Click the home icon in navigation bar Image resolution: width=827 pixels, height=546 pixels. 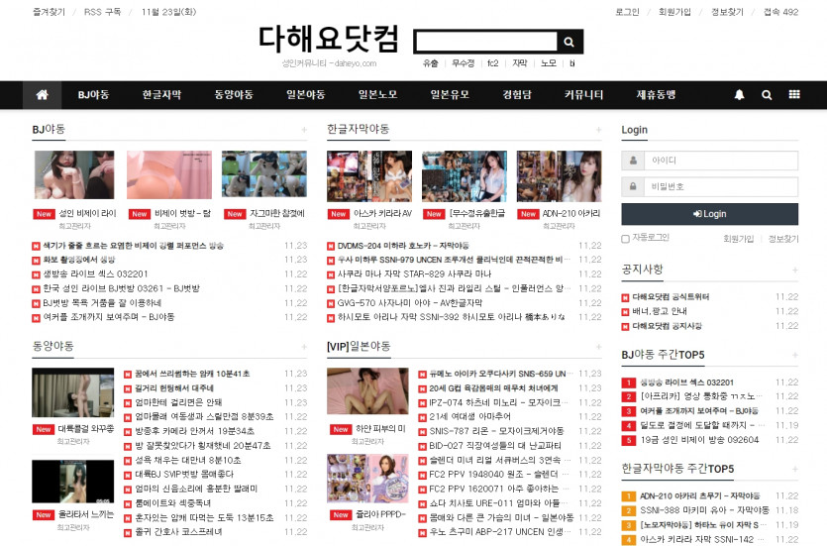pos(42,95)
